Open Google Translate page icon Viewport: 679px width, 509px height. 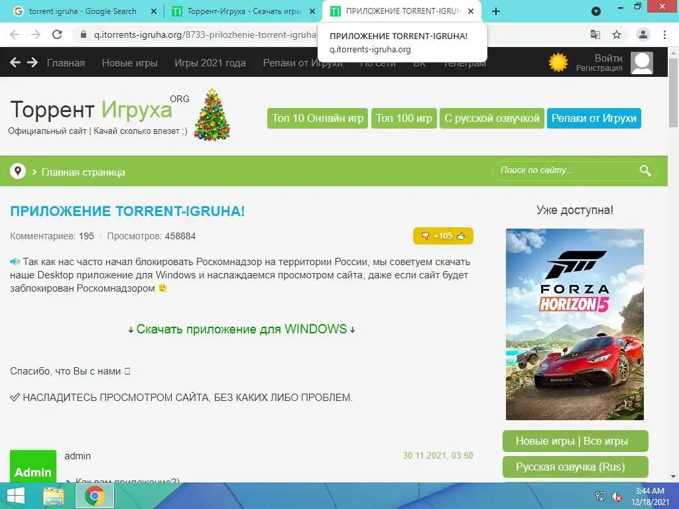coord(595,34)
